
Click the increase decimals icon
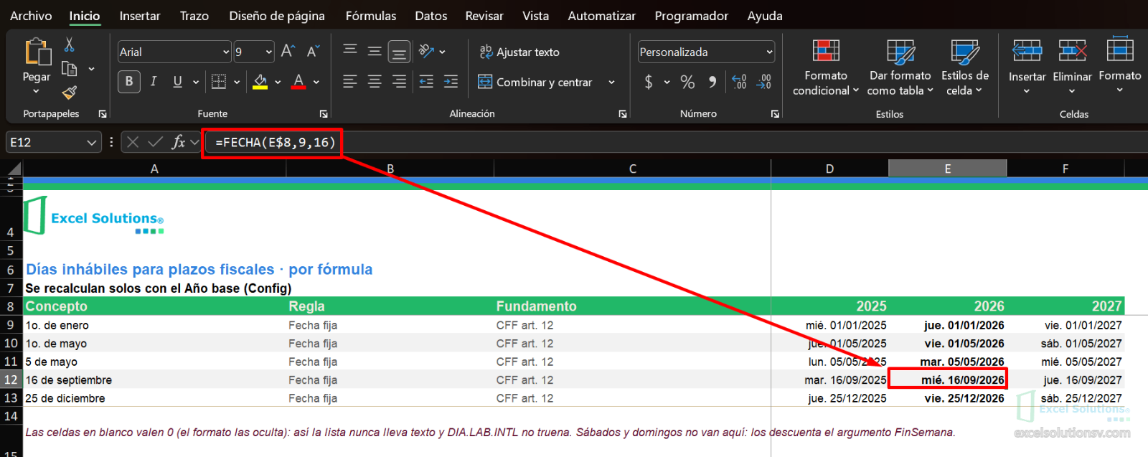click(x=740, y=83)
